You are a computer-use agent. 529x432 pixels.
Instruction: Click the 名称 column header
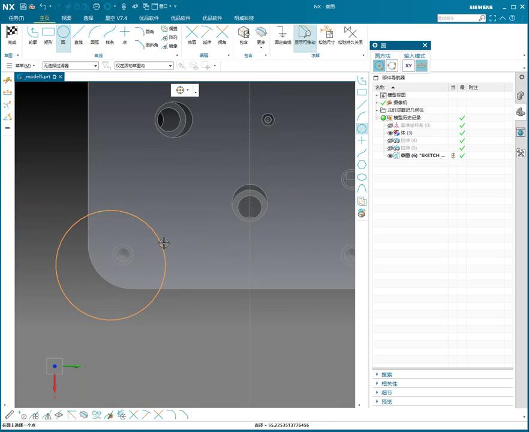tap(380, 88)
